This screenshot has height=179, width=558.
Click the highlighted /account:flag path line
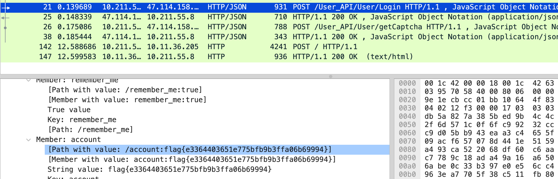tap(189, 150)
